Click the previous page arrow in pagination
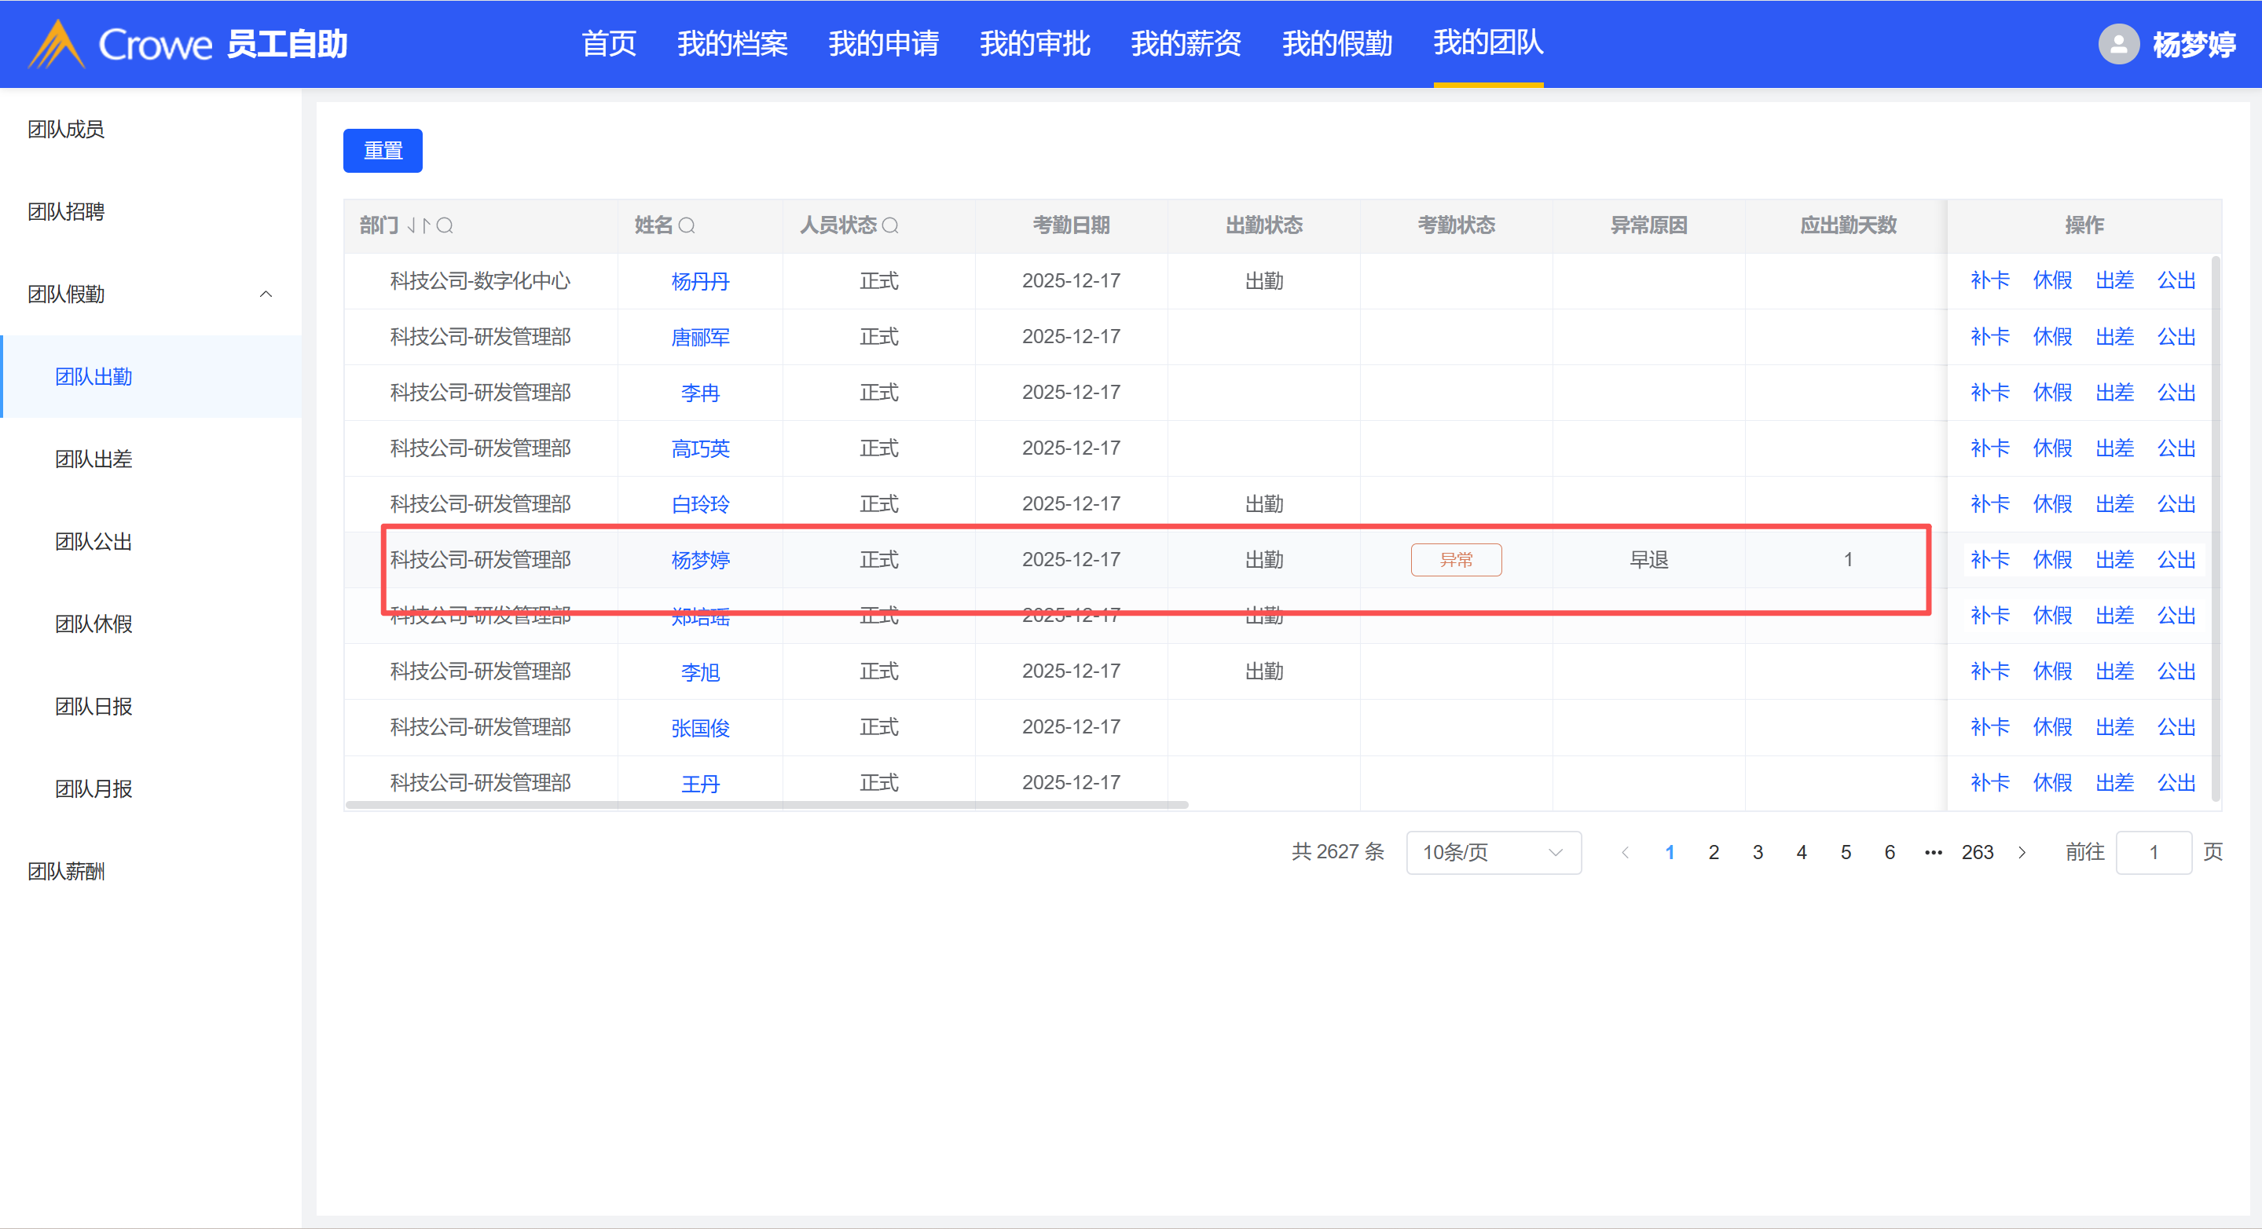 [1626, 852]
